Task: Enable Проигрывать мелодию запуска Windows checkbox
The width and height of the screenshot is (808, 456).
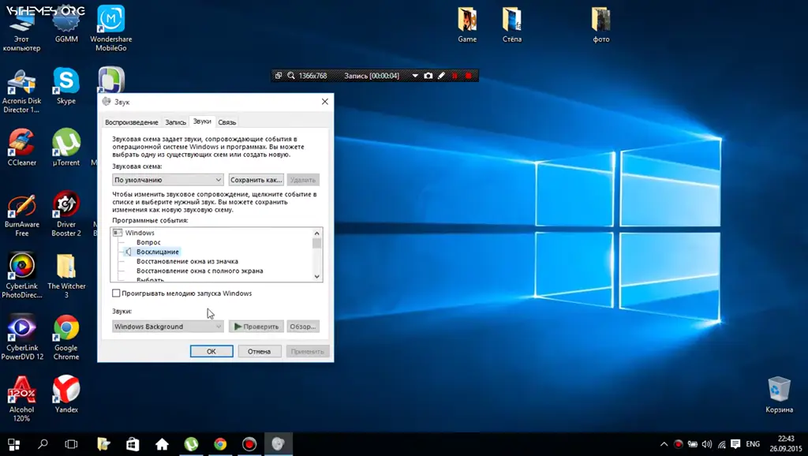Action: (x=116, y=293)
